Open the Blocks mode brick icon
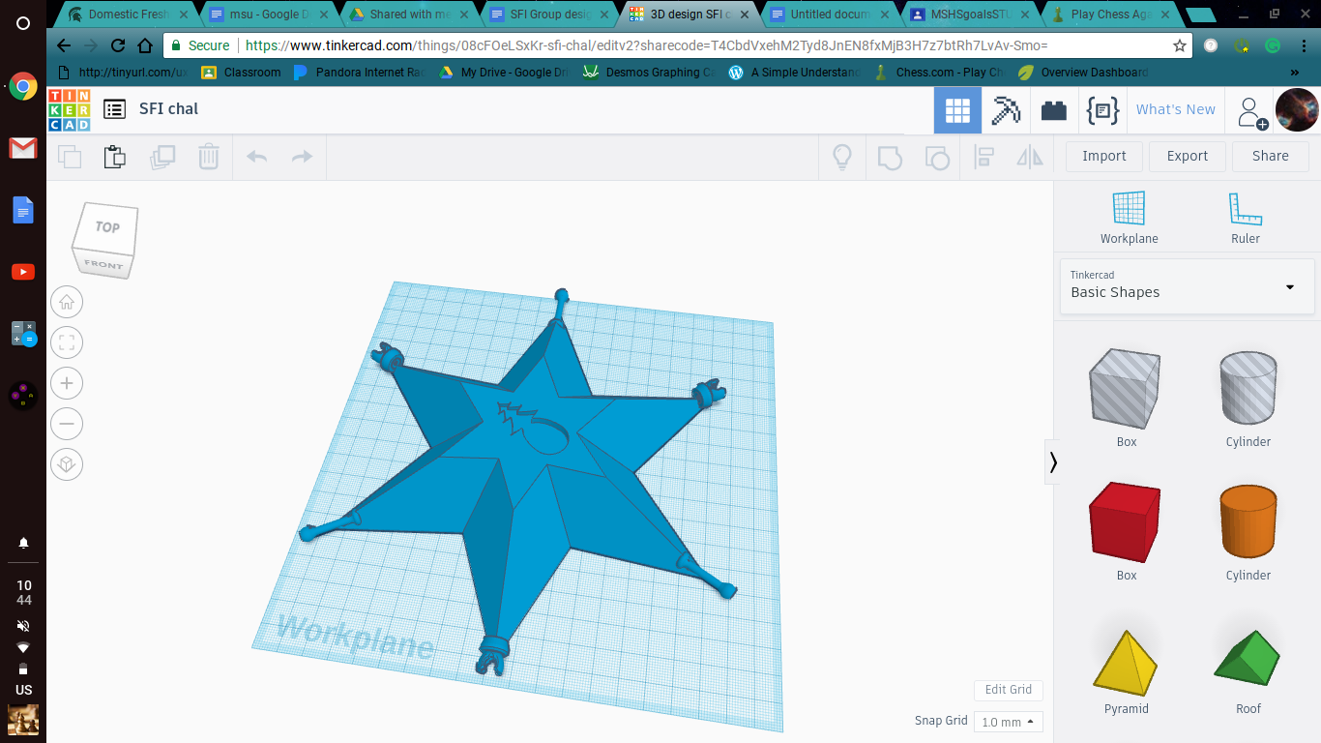 click(1054, 110)
